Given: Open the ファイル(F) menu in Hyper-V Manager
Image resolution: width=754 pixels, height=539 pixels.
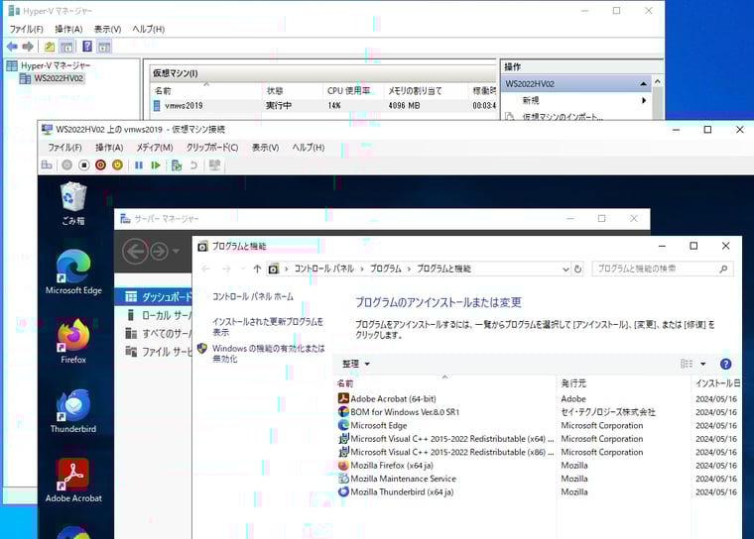Looking at the screenshot, I should coord(27,29).
